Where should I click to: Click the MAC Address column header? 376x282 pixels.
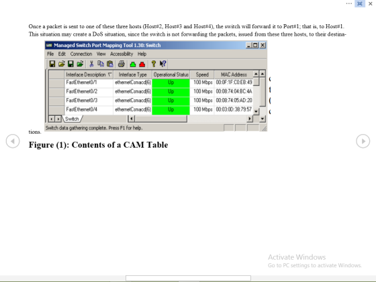(x=234, y=75)
